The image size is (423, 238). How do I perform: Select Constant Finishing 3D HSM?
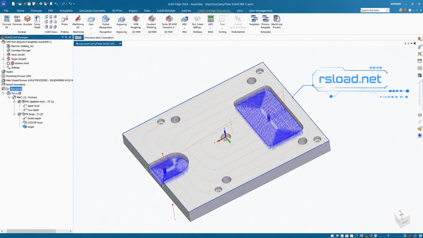point(151,22)
